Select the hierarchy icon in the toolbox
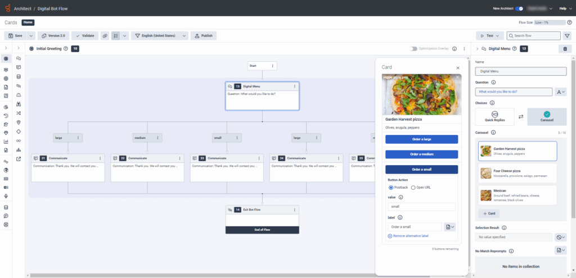The image size is (576, 278). tap(19, 150)
